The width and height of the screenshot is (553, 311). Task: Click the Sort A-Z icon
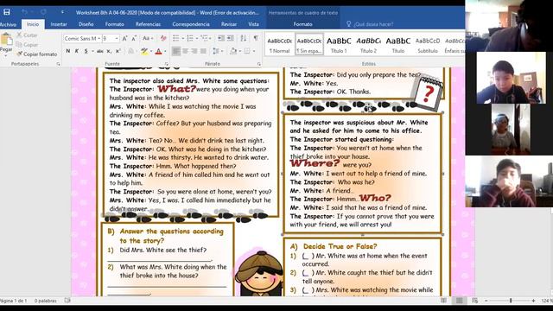point(244,38)
